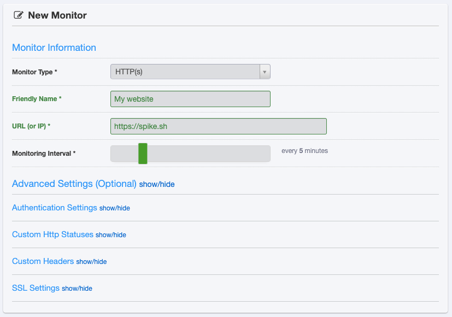Focus the Friendly Name input field
The image size is (452, 317).
click(x=190, y=99)
